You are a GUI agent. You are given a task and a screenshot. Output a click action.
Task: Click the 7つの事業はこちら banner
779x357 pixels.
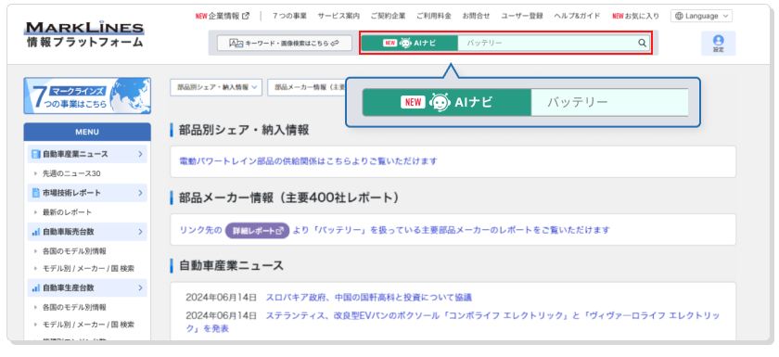pos(87,96)
